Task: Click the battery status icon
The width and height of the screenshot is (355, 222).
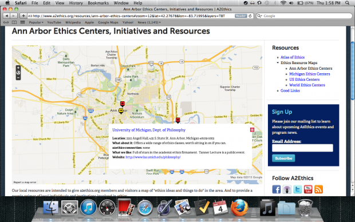Action: coord(300,3)
